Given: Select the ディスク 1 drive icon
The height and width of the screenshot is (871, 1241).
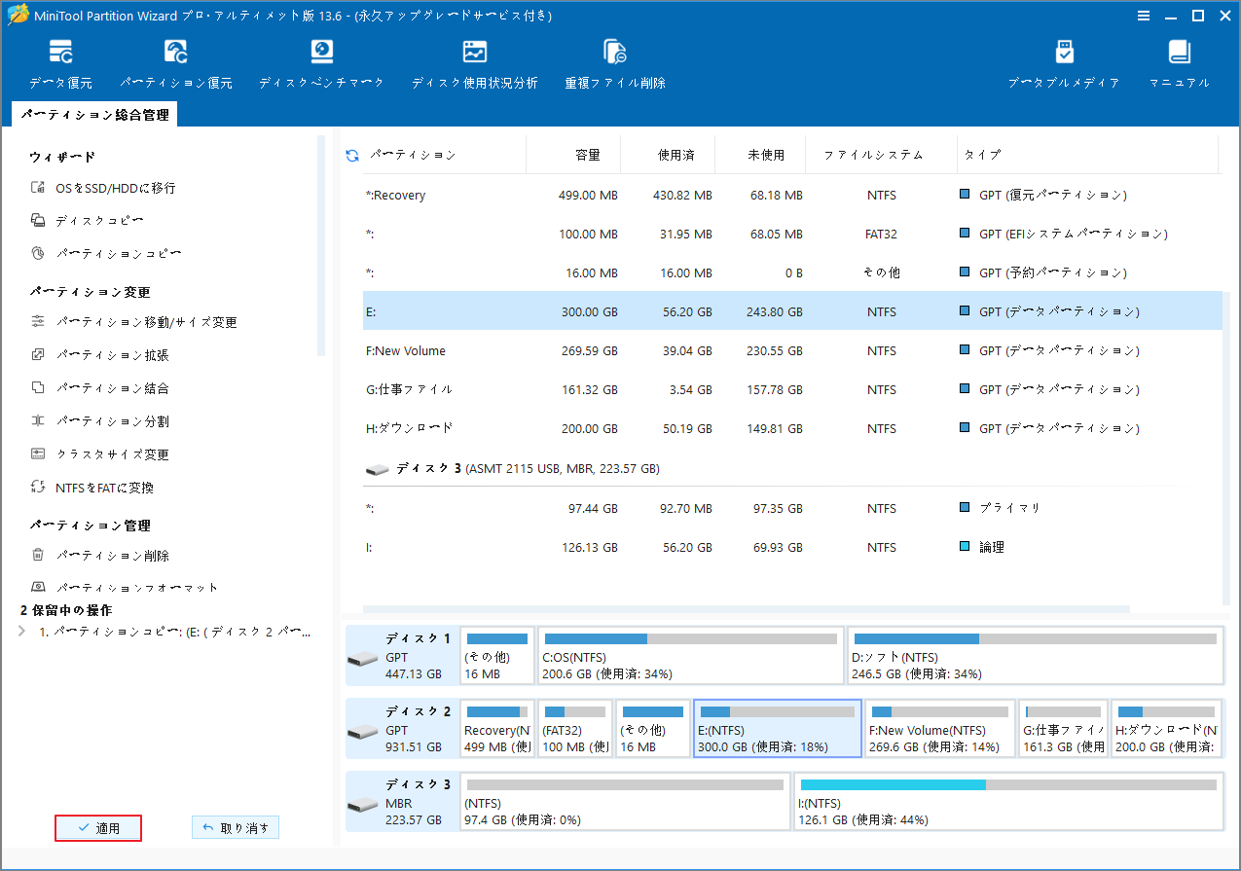Looking at the screenshot, I should click(x=362, y=659).
